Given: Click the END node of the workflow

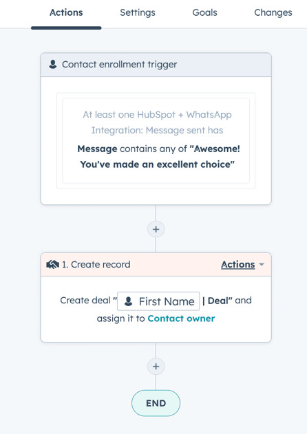Looking at the screenshot, I should coord(156,403).
